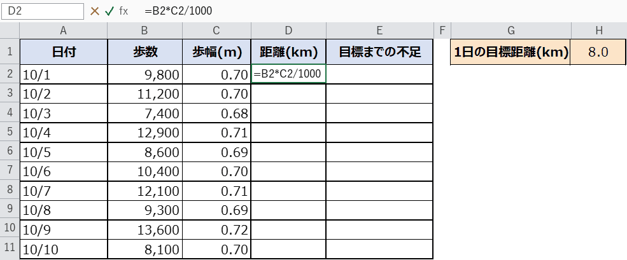Select the date cell 10/8

[x=64, y=210]
